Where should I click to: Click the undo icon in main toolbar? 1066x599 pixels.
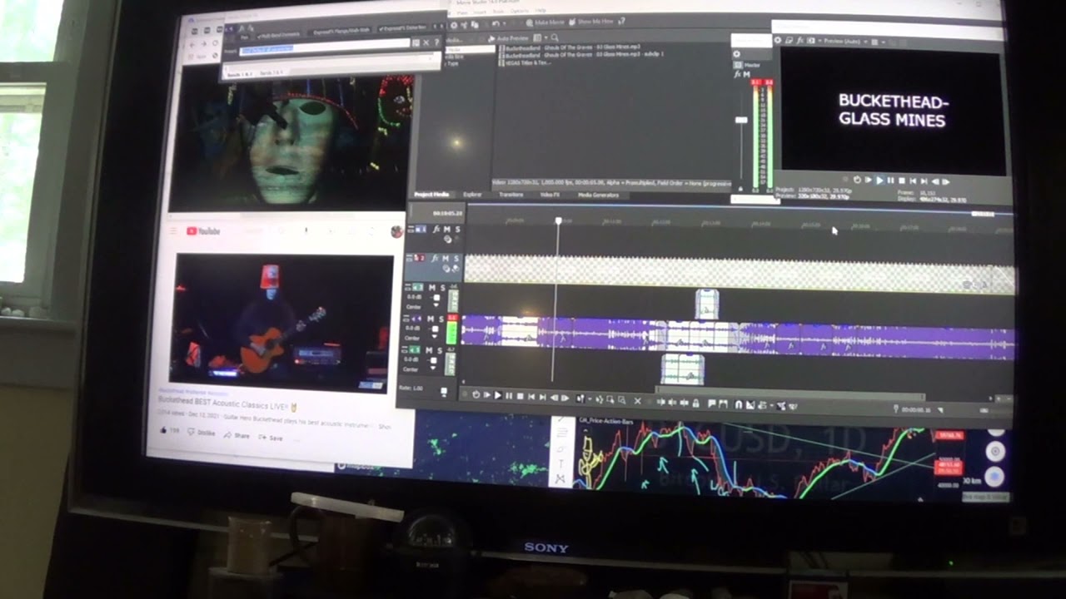(496, 24)
